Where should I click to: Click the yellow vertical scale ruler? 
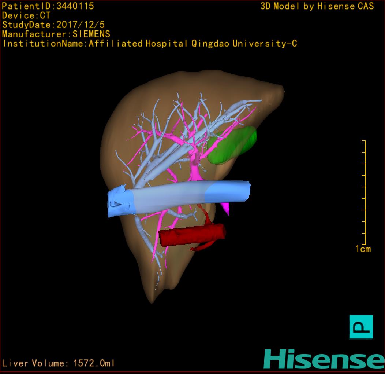[364, 192]
